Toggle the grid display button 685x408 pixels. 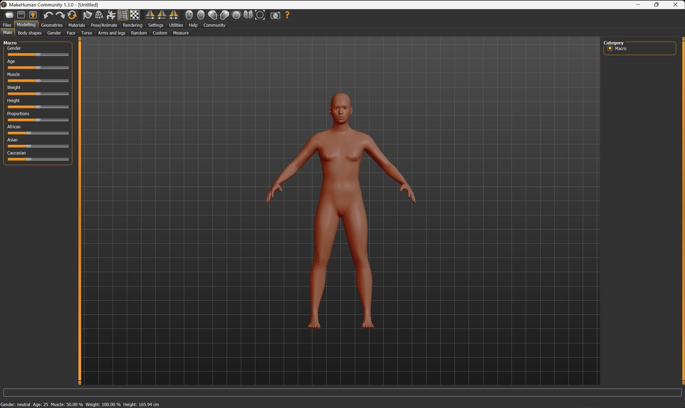pos(123,15)
